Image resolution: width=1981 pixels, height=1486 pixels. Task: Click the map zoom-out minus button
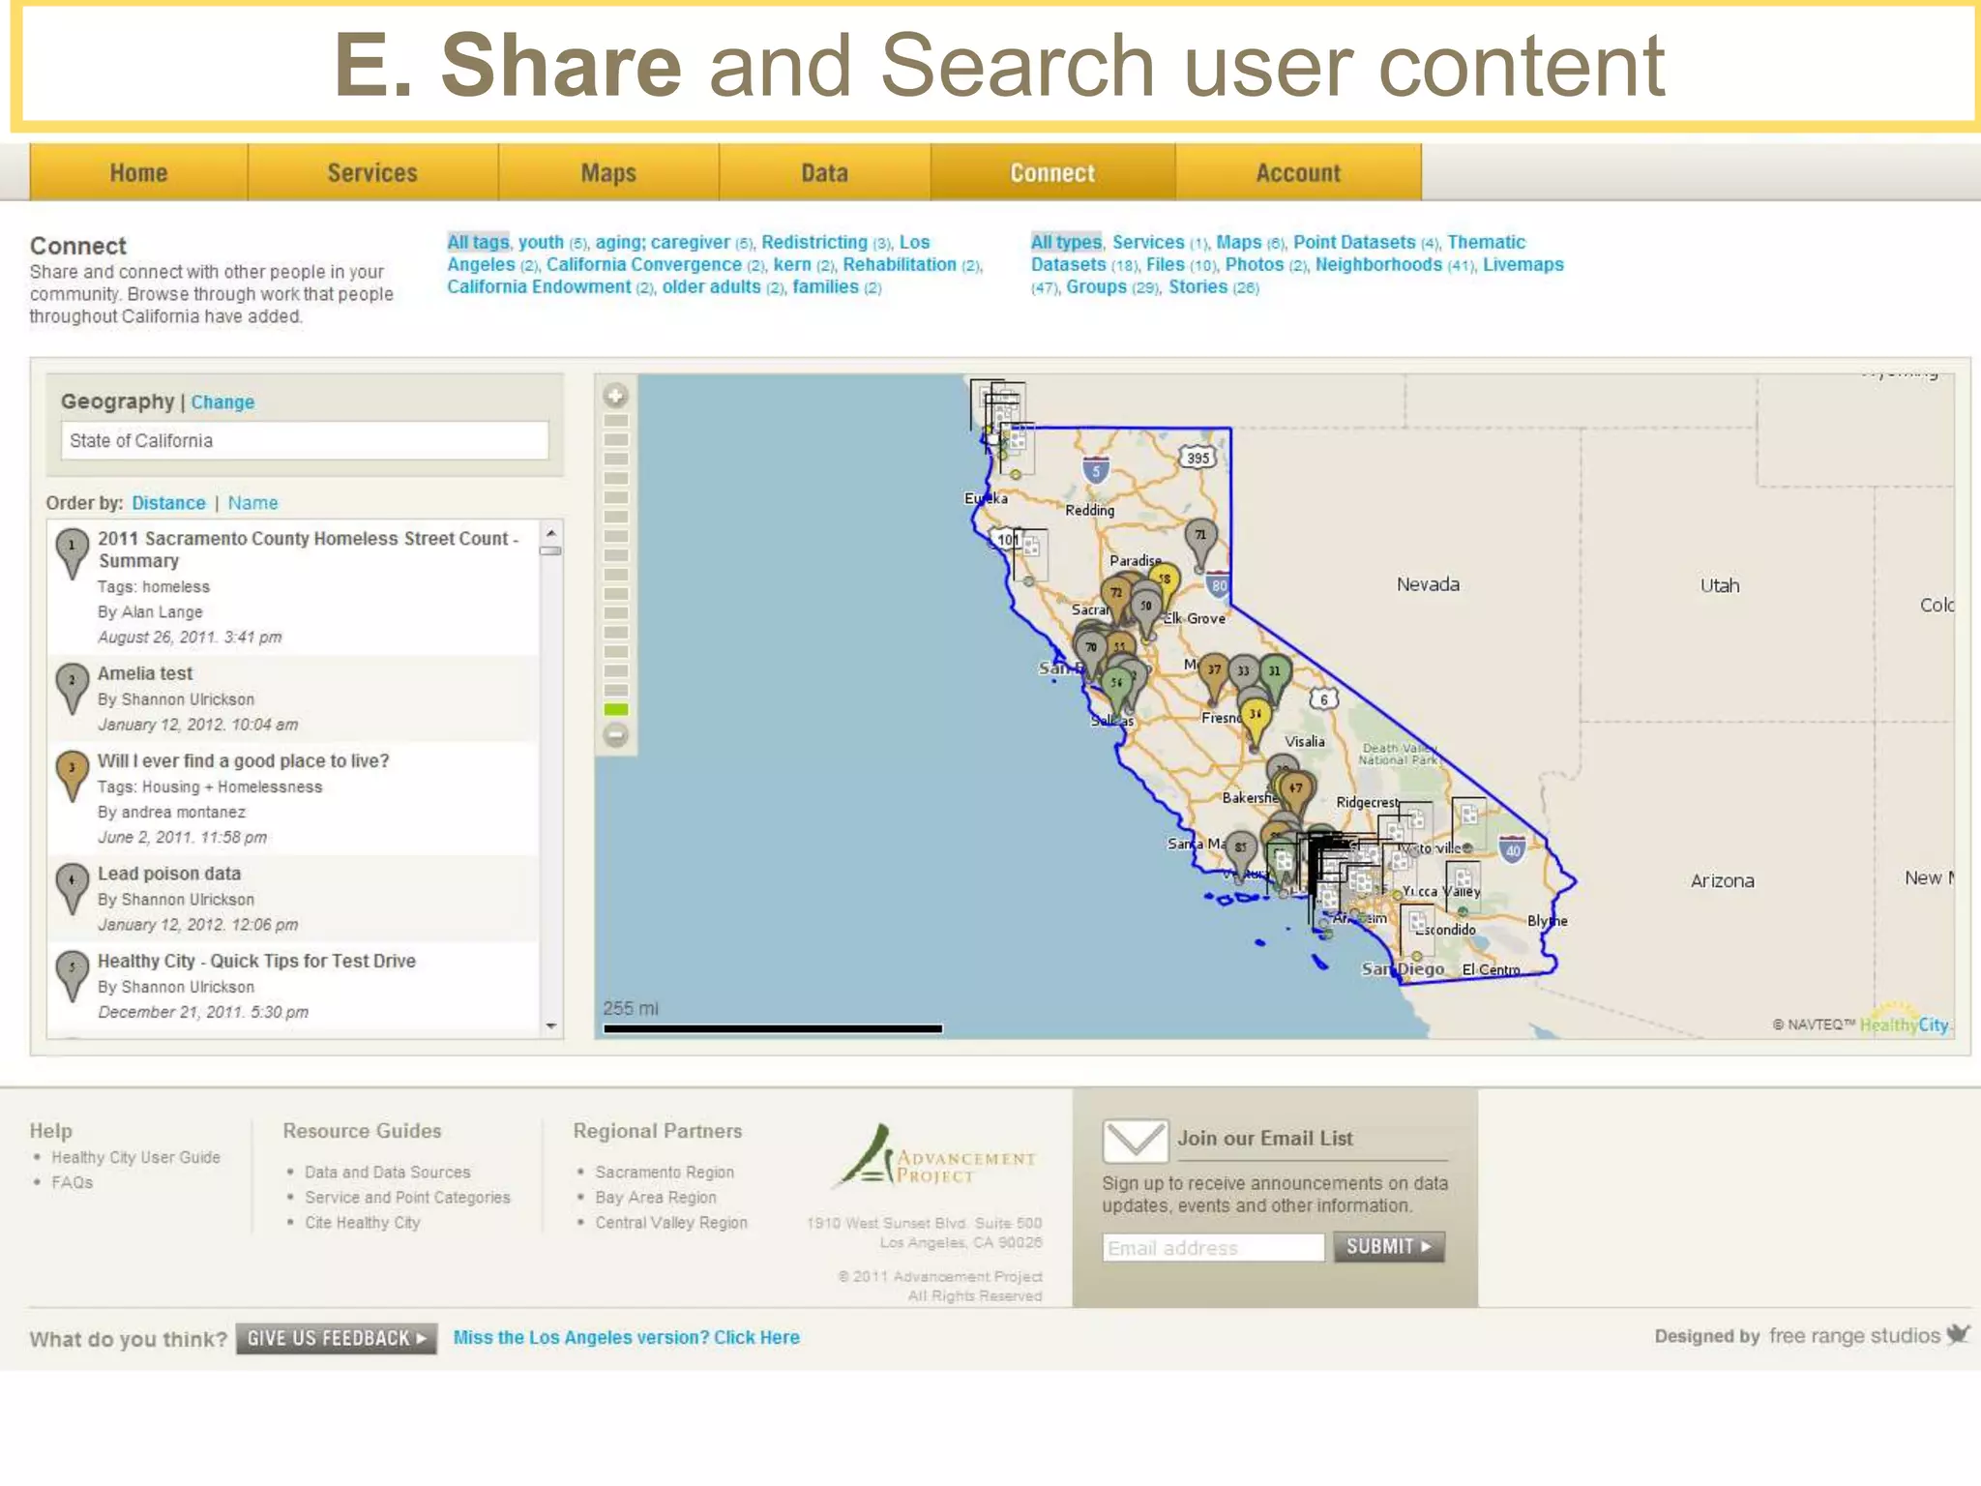[x=615, y=735]
